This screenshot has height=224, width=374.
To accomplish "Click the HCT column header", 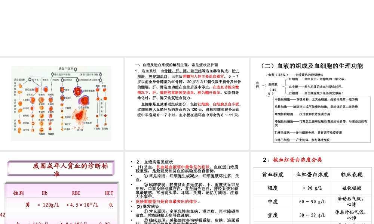I will (109, 193).
